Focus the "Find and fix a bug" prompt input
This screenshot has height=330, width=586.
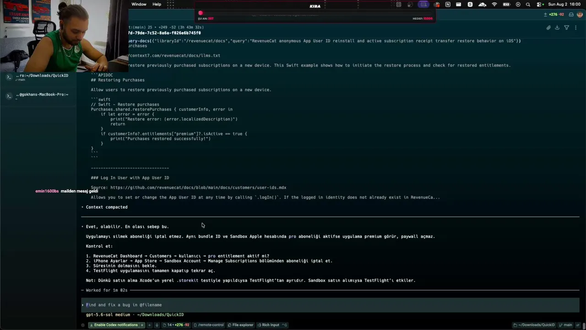tap(330, 305)
